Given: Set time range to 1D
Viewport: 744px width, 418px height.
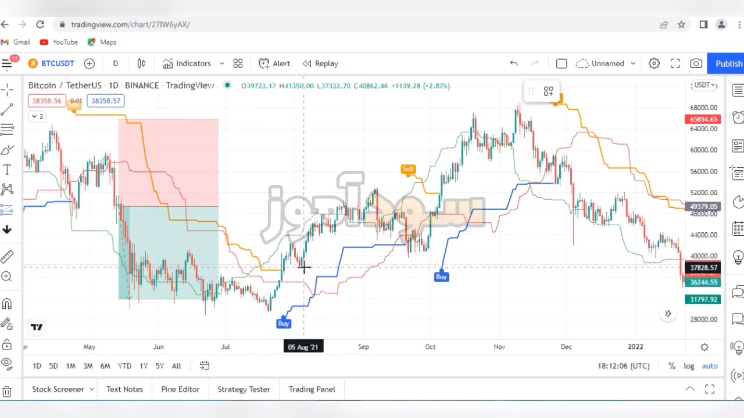Looking at the screenshot, I should (37, 366).
